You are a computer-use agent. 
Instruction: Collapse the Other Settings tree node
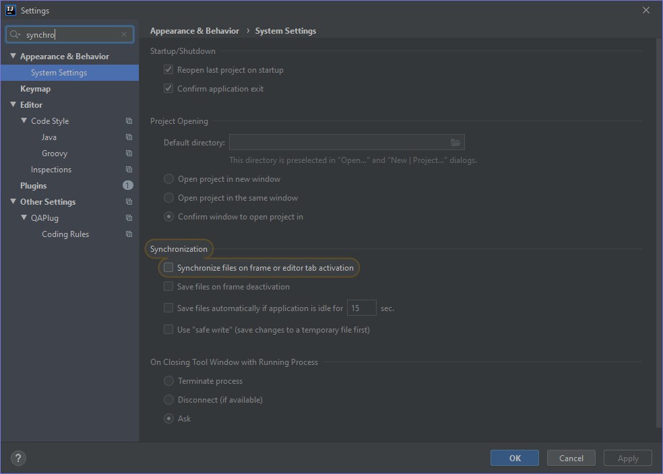pyautogui.click(x=13, y=201)
